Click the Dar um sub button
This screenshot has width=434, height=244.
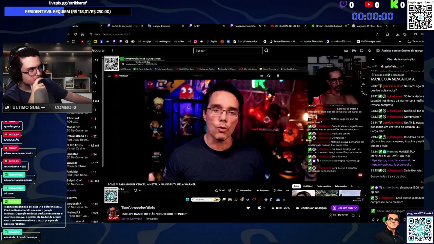[x=344, y=208]
